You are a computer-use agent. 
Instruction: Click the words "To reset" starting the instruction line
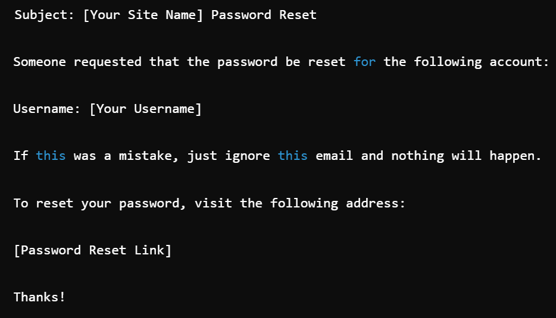pos(43,203)
